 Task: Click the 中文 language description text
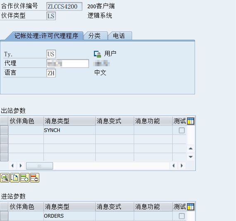100,73
